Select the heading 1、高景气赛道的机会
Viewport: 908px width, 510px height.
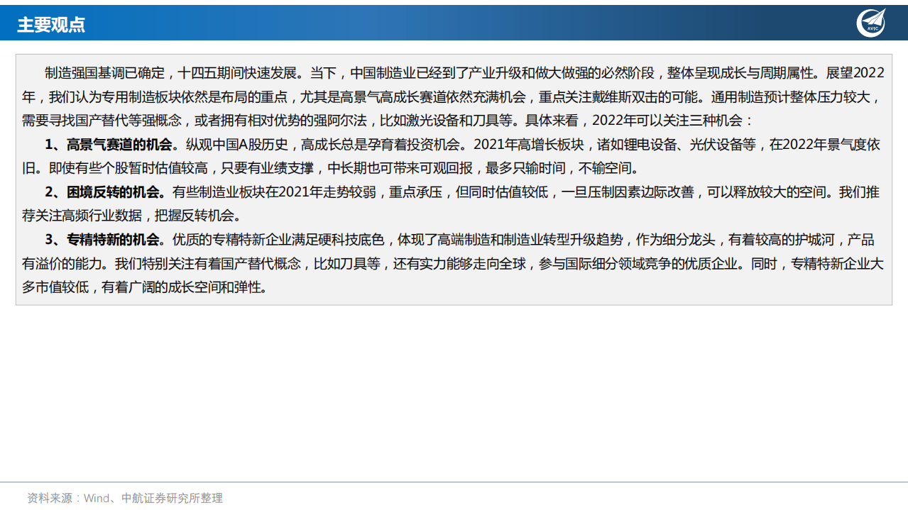point(108,145)
